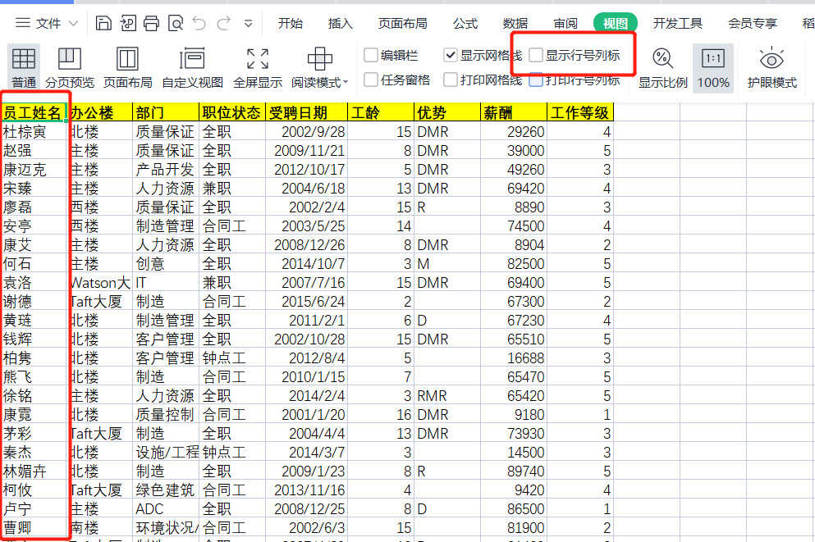Open the 开发工具 ribbon tab
This screenshot has height=542, width=815.
[677, 24]
